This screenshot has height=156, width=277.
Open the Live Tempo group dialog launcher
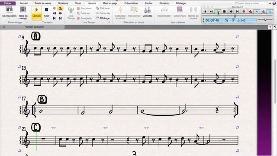pyautogui.click(x=109, y=23)
